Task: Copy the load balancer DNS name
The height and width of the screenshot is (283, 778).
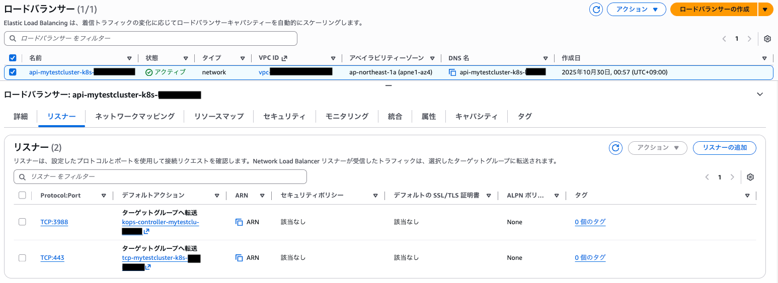Action: [x=452, y=72]
